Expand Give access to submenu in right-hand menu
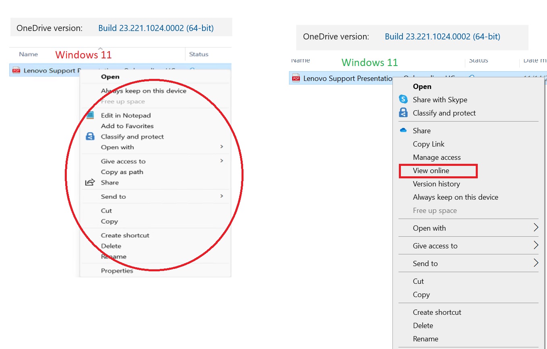 click(x=536, y=245)
